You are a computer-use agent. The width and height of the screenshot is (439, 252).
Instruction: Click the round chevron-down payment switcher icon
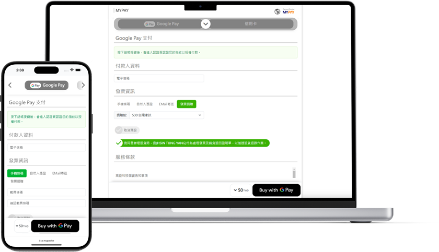point(205,24)
